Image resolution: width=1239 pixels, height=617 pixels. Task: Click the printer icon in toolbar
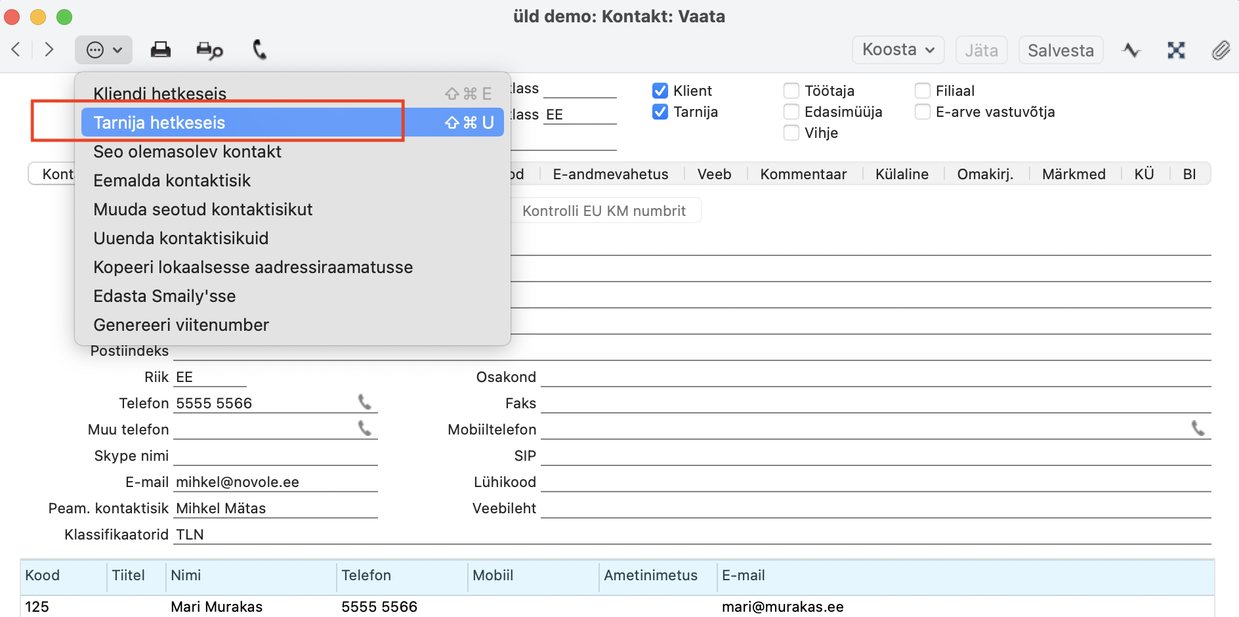(160, 50)
